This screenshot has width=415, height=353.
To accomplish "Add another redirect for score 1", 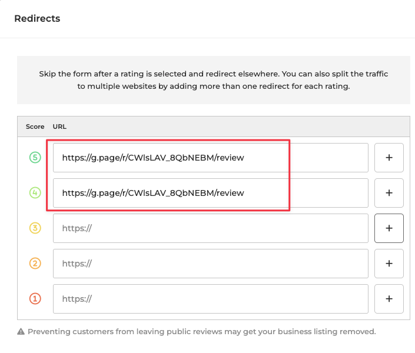I will (x=389, y=299).
